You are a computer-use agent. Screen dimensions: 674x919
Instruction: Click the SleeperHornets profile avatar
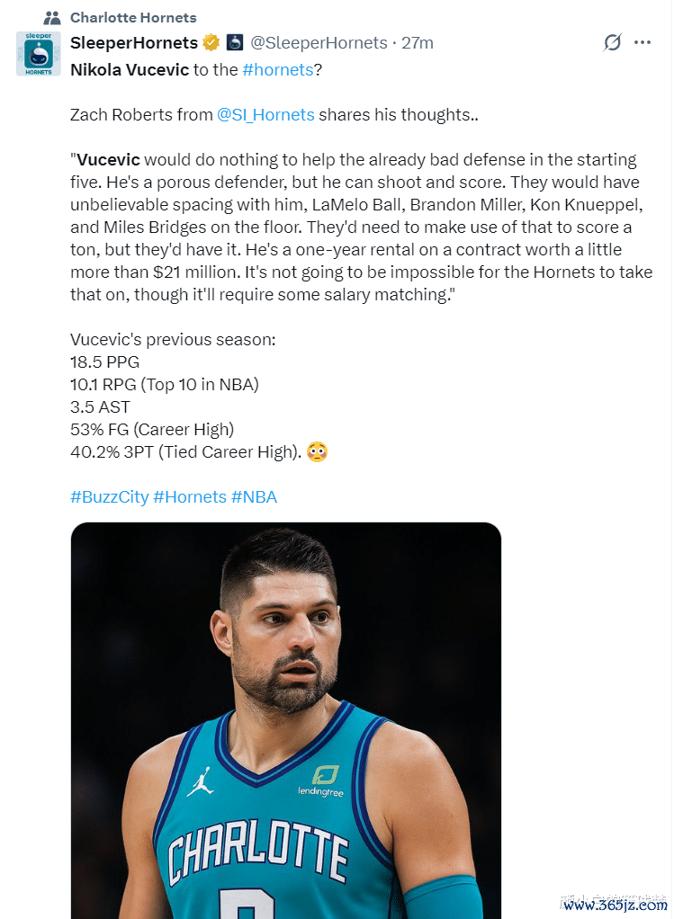[39, 53]
